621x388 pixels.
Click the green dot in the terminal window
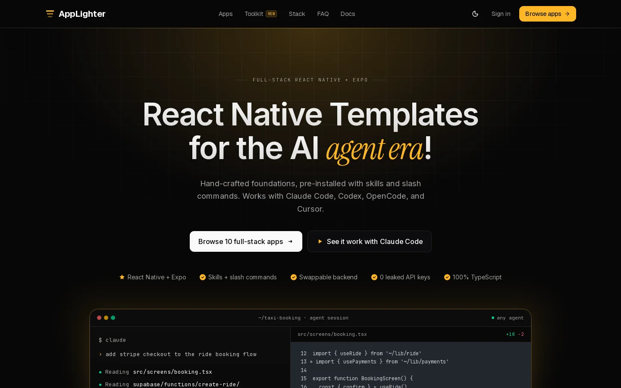click(113, 318)
